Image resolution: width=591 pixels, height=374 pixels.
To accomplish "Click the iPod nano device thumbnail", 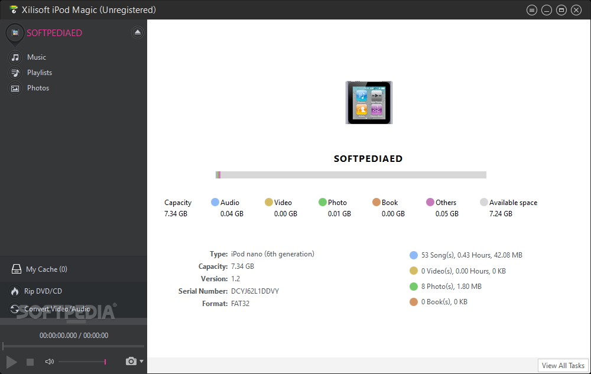I will [x=369, y=103].
